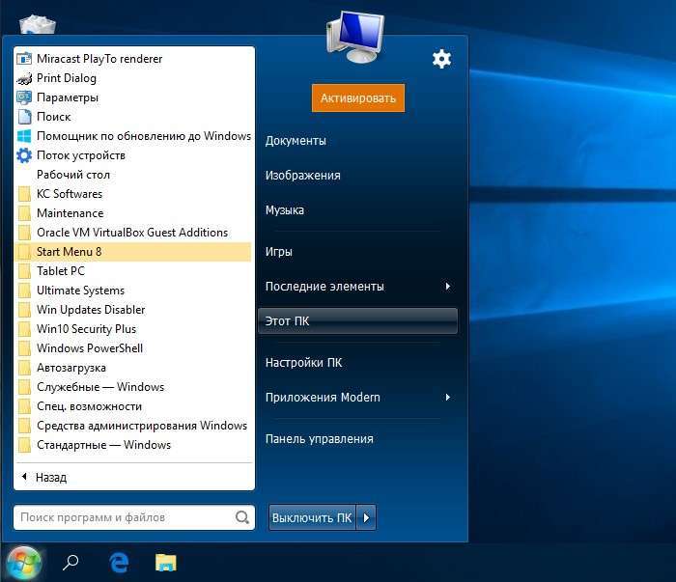The width and height of the screenshot is (676, 582).
Task: Click the Maintenance folder icon
Action: 24,213
